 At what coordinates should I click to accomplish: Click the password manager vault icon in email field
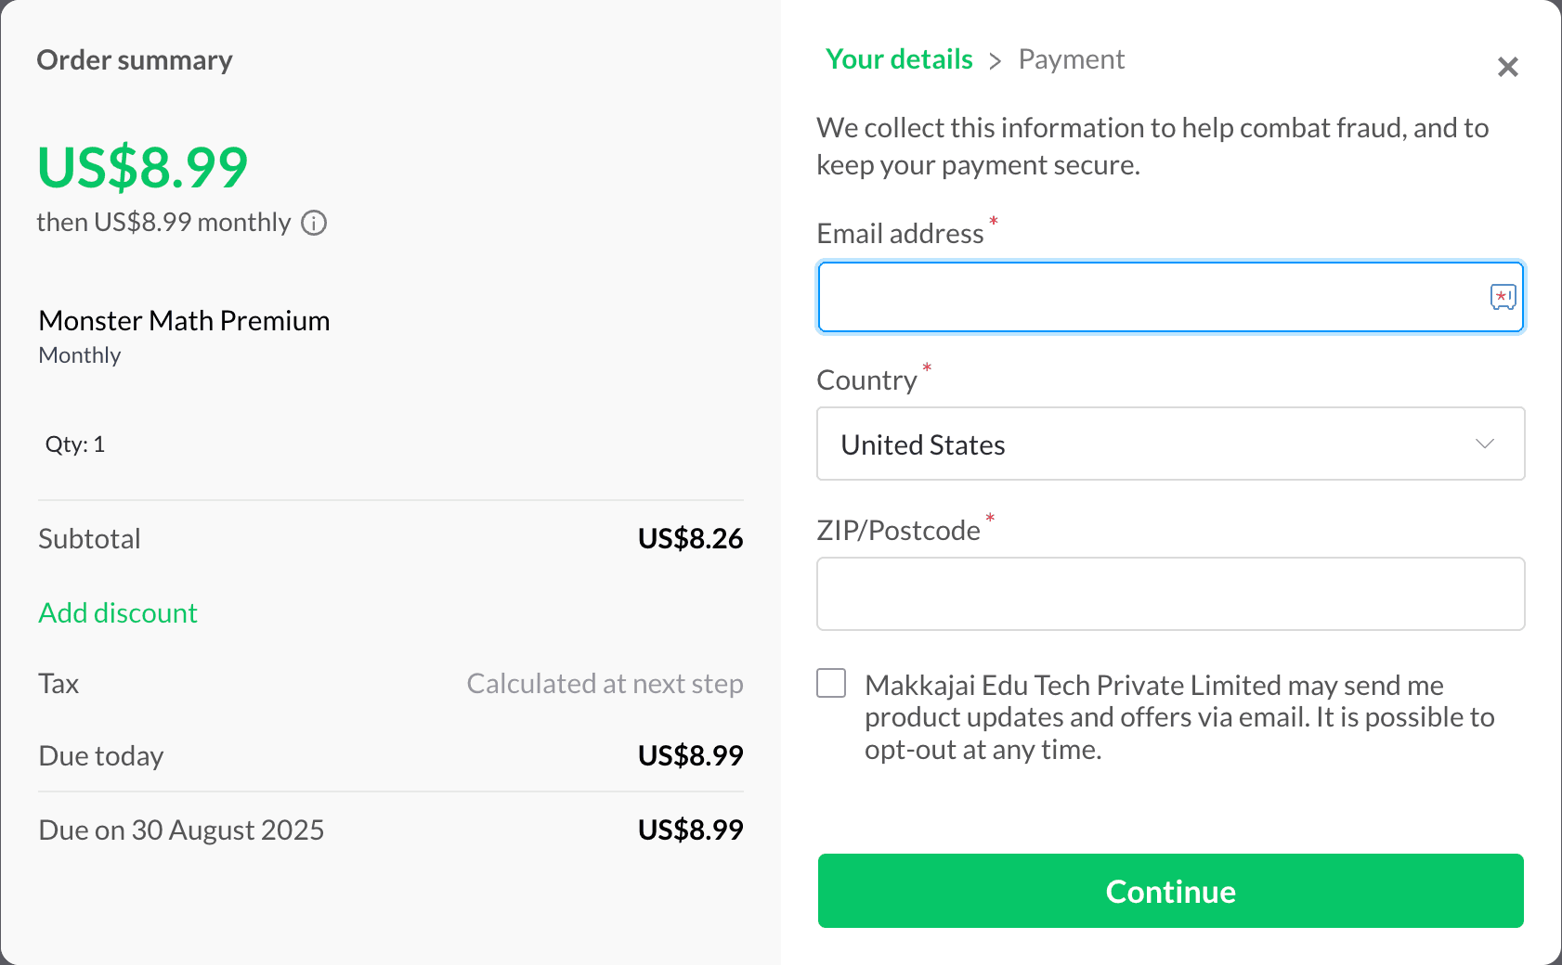click(1502, 297)
